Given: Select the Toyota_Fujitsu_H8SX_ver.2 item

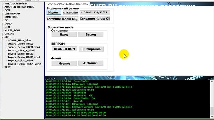Looking at the screenshot, I should (x=24, y=64).
